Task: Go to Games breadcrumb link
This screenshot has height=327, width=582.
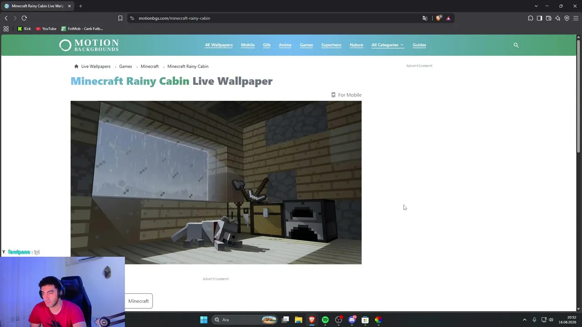Action: click(125, 66)
